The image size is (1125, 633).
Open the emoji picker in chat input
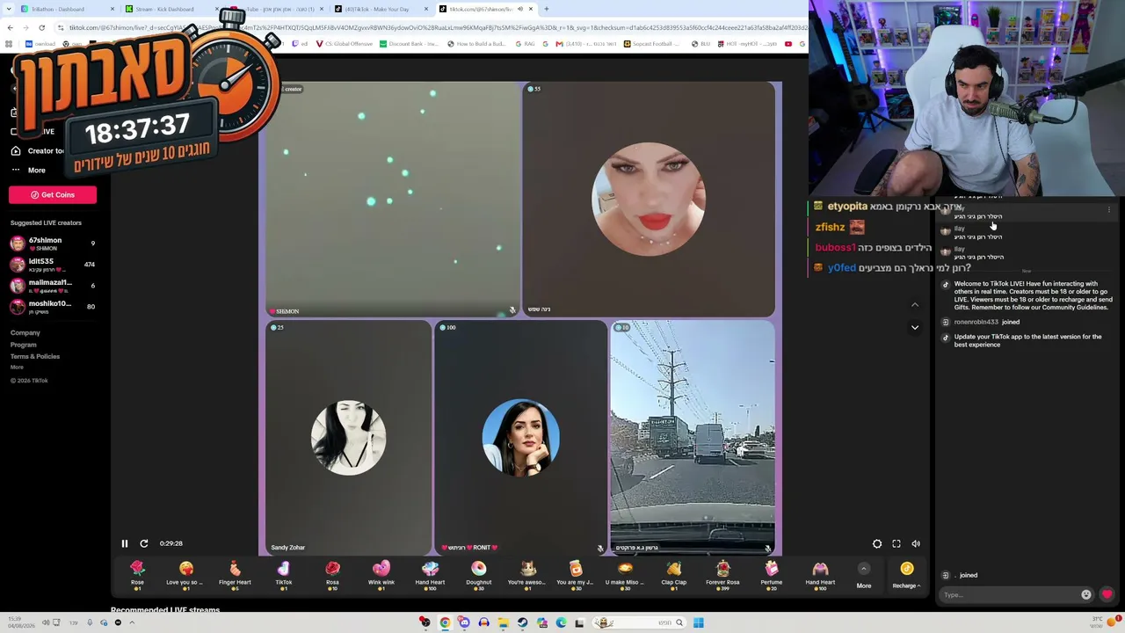point(1086,595)
